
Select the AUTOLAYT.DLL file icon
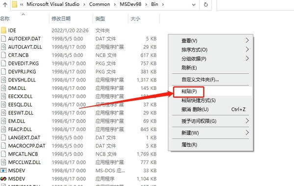3,47
